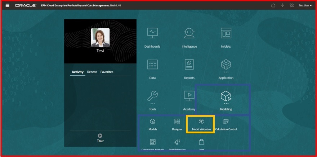Open the Jobs sub-card
The height and width of the screenshot is (157, 317).
click(201, 145)
